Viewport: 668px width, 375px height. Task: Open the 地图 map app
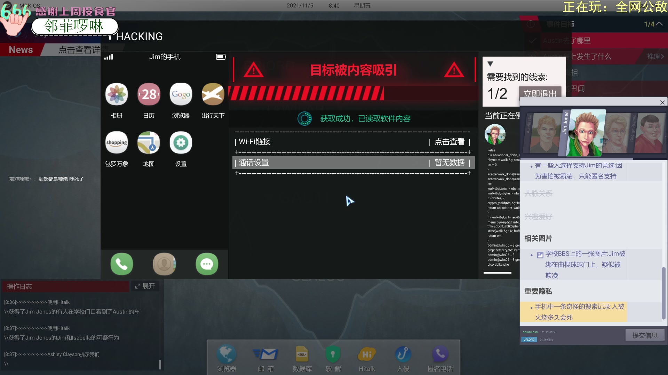tap(149, 142)
